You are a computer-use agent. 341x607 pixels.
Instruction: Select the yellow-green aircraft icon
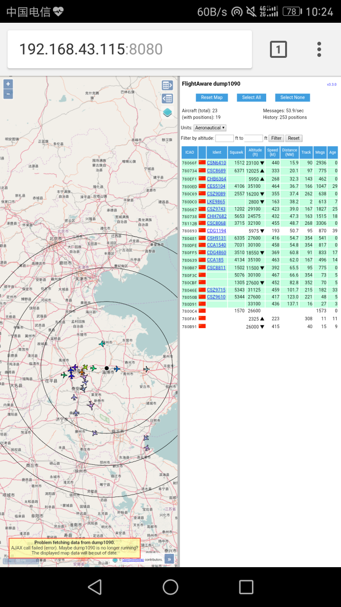(85, 367)
